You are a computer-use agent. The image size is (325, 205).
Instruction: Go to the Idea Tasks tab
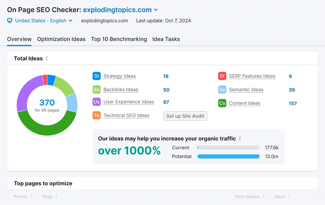166,39
